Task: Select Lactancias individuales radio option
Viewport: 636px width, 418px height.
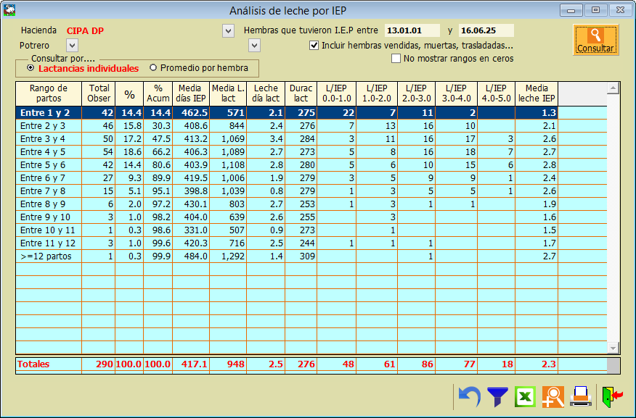Action: click(x=30, y=68)
